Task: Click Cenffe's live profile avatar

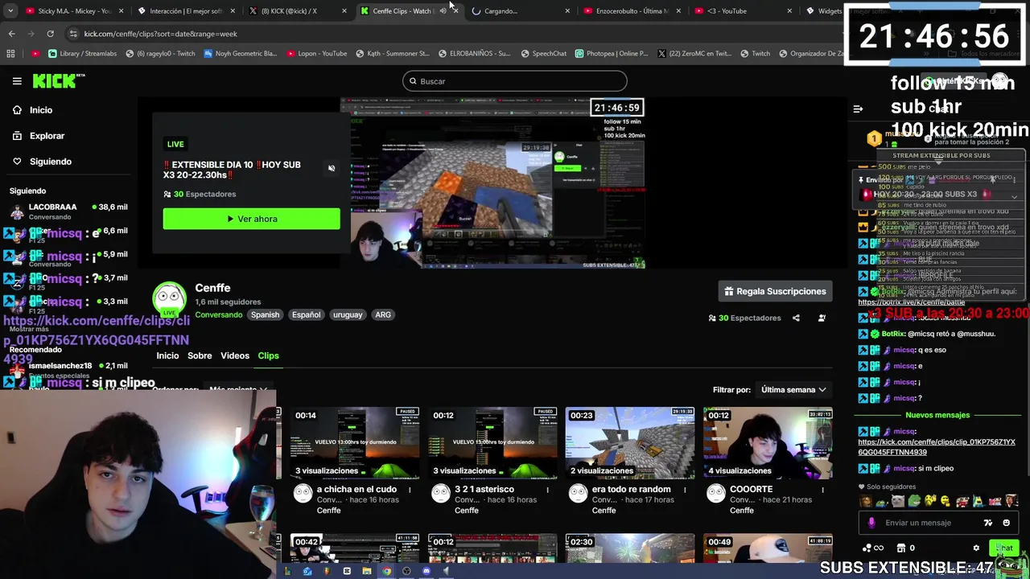Action: point(169,300)
